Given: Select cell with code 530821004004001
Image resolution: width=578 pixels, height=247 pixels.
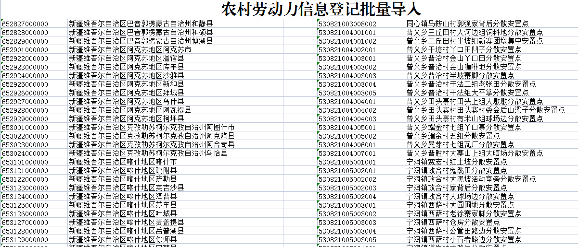Looking at the screenshot, I should pos(361,102).
